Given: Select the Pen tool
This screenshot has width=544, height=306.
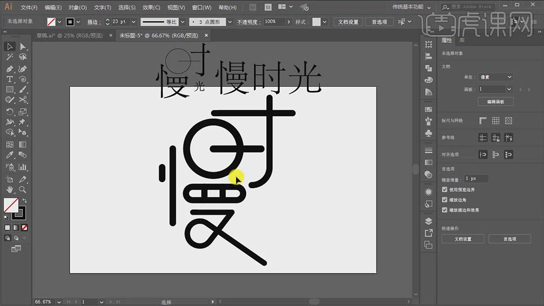Looking at the screenshot, I should point(9,69).
